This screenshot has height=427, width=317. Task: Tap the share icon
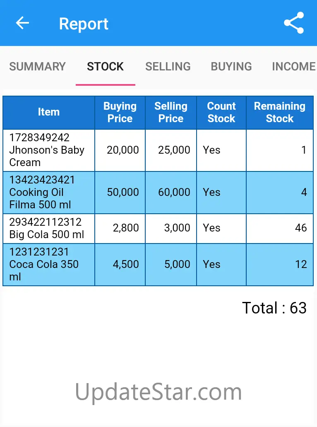[294, 23]
